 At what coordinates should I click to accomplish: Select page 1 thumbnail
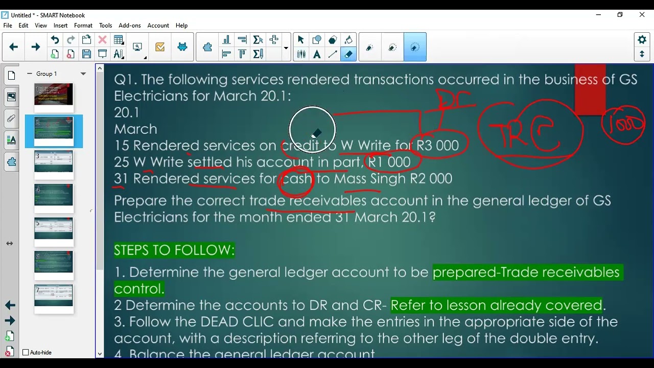point(54,98)
